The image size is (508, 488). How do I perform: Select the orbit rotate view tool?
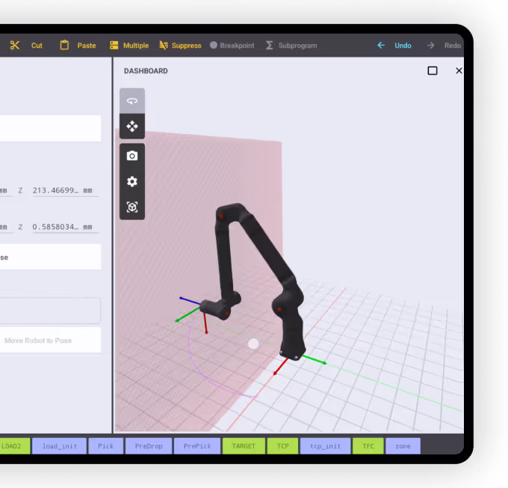coord(132,101)
